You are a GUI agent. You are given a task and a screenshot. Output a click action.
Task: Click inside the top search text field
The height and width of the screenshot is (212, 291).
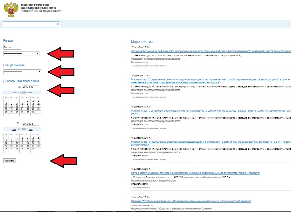29,24
